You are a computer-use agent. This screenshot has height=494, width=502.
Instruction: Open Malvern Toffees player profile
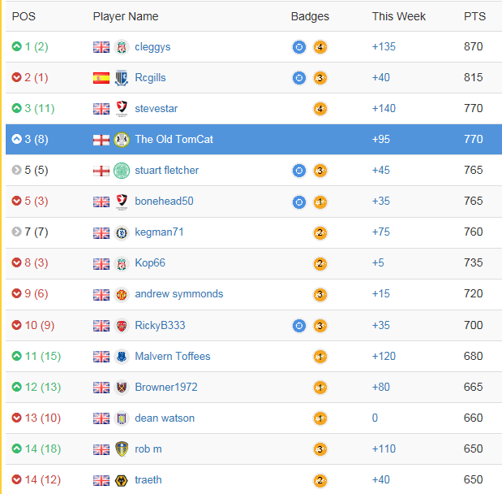pos(173,357)
